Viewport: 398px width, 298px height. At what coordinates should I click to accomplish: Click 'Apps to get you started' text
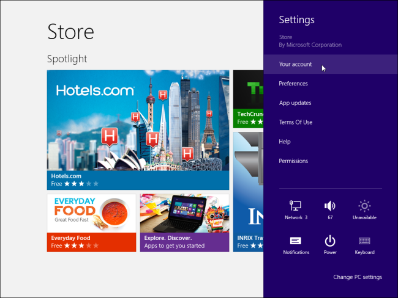pos(174,245)
